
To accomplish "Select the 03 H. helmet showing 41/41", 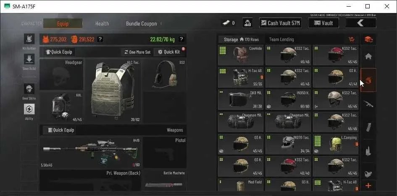I will click(336, 77).
